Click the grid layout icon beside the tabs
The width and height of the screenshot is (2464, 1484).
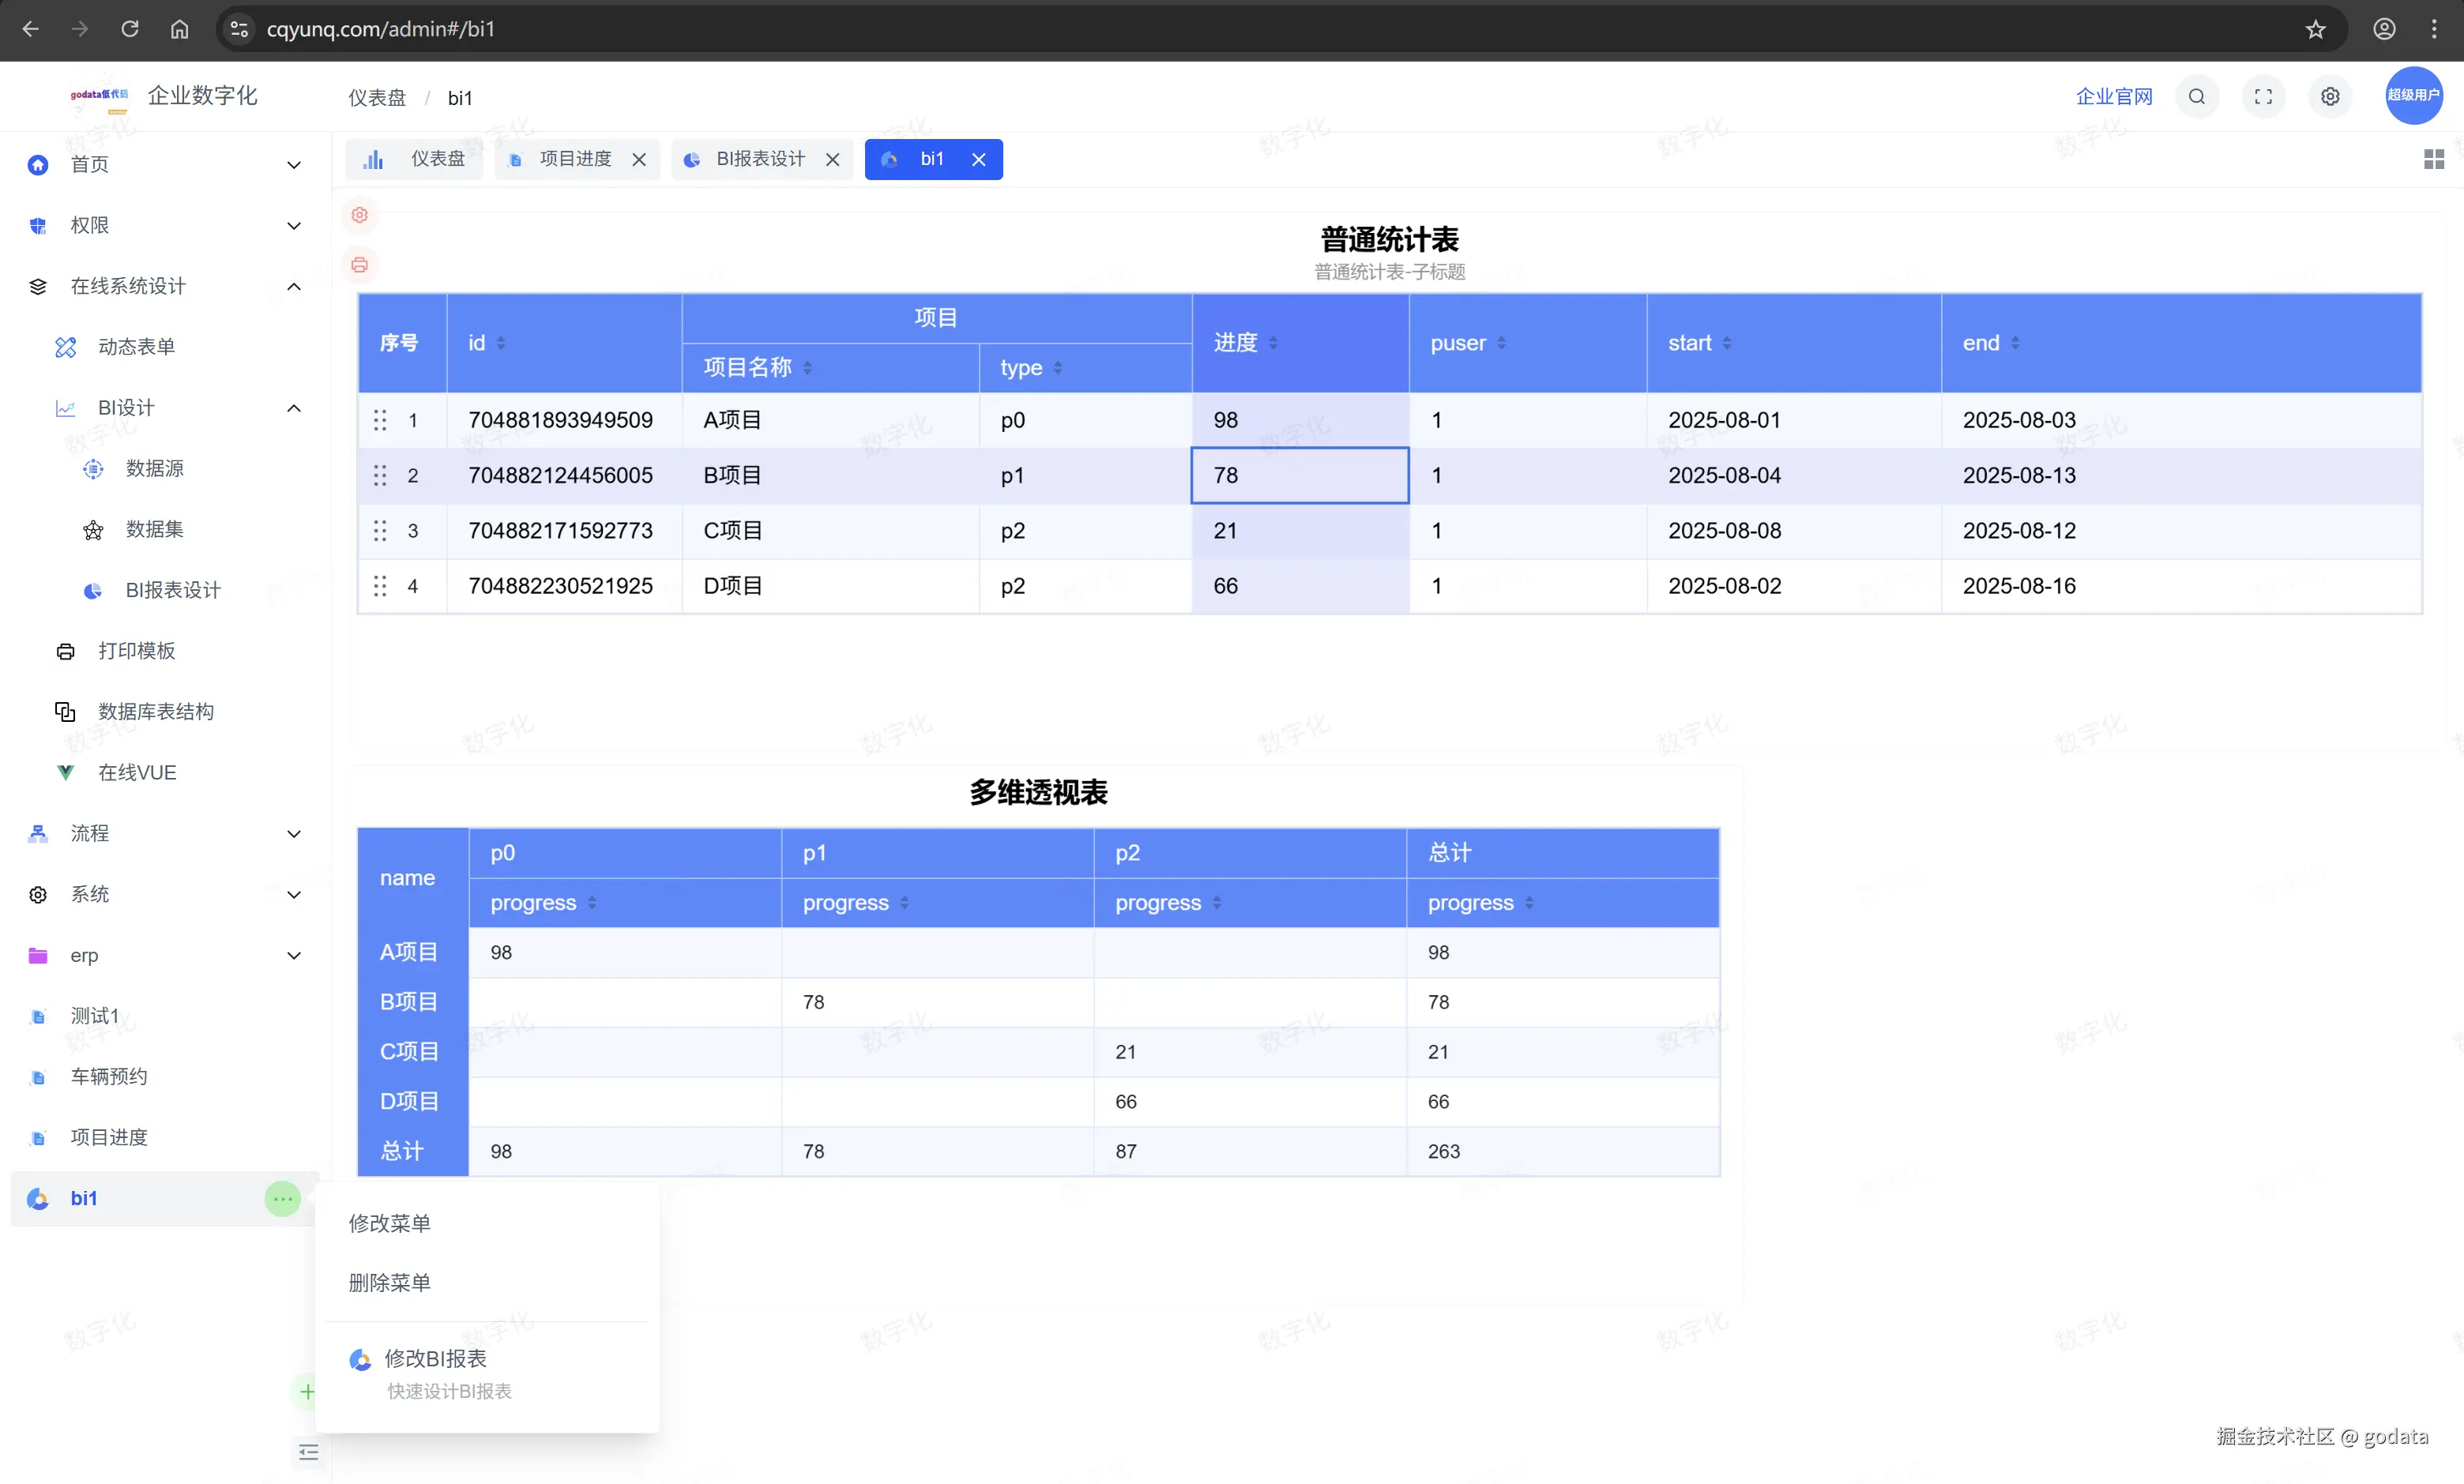click(x=2433, y=159)
